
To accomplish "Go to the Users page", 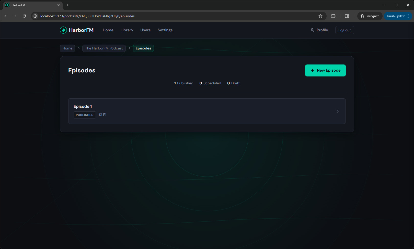I will (x=145, y=30).
